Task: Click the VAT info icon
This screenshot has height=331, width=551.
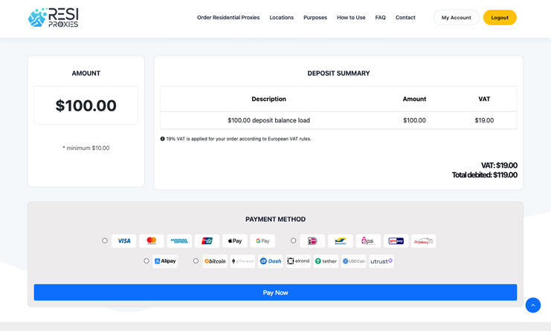Action: click(x=162, y=139)
